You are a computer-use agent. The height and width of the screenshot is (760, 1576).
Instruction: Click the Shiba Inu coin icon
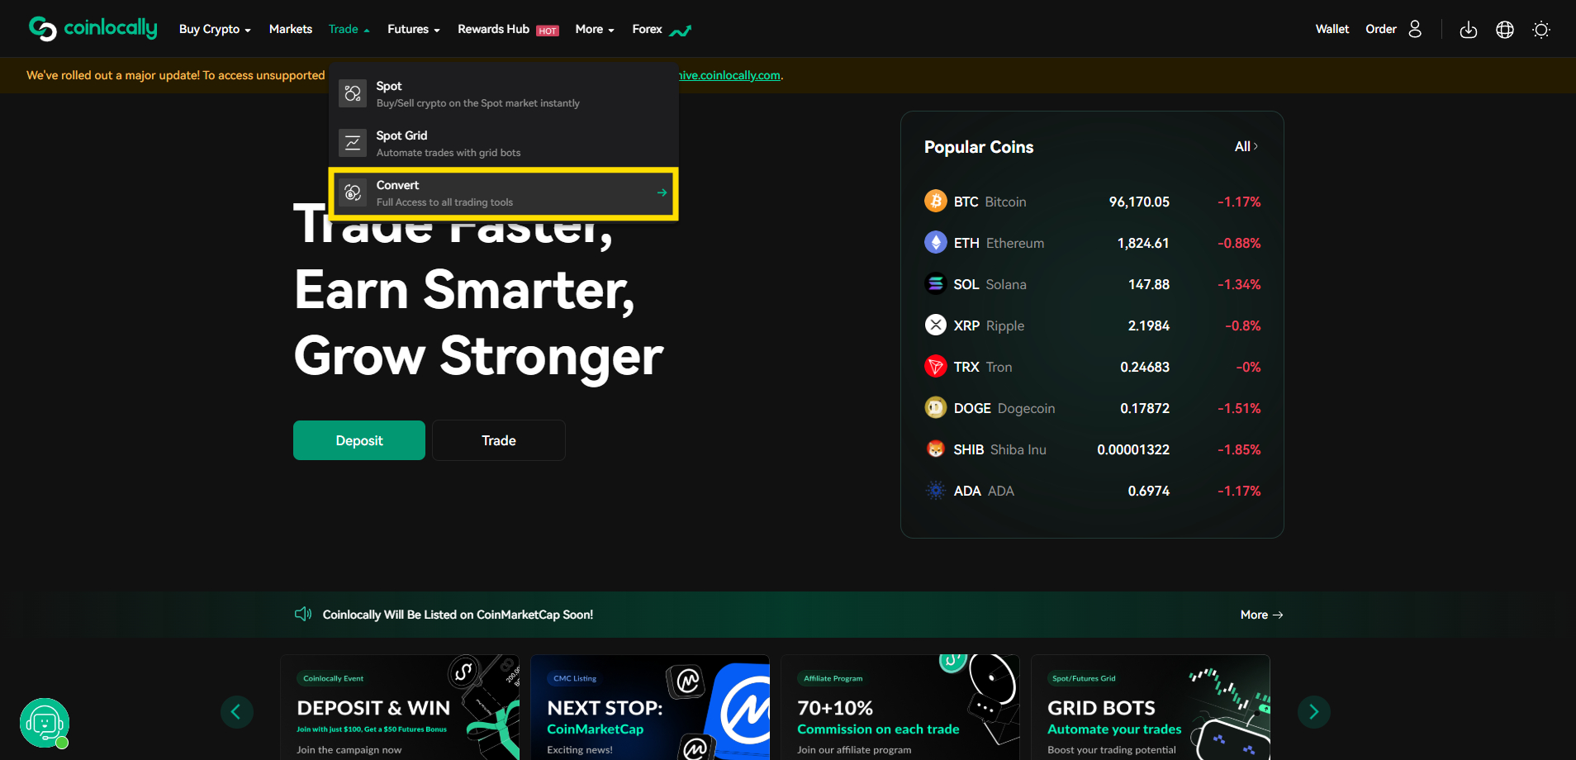(x=936, y=449)
